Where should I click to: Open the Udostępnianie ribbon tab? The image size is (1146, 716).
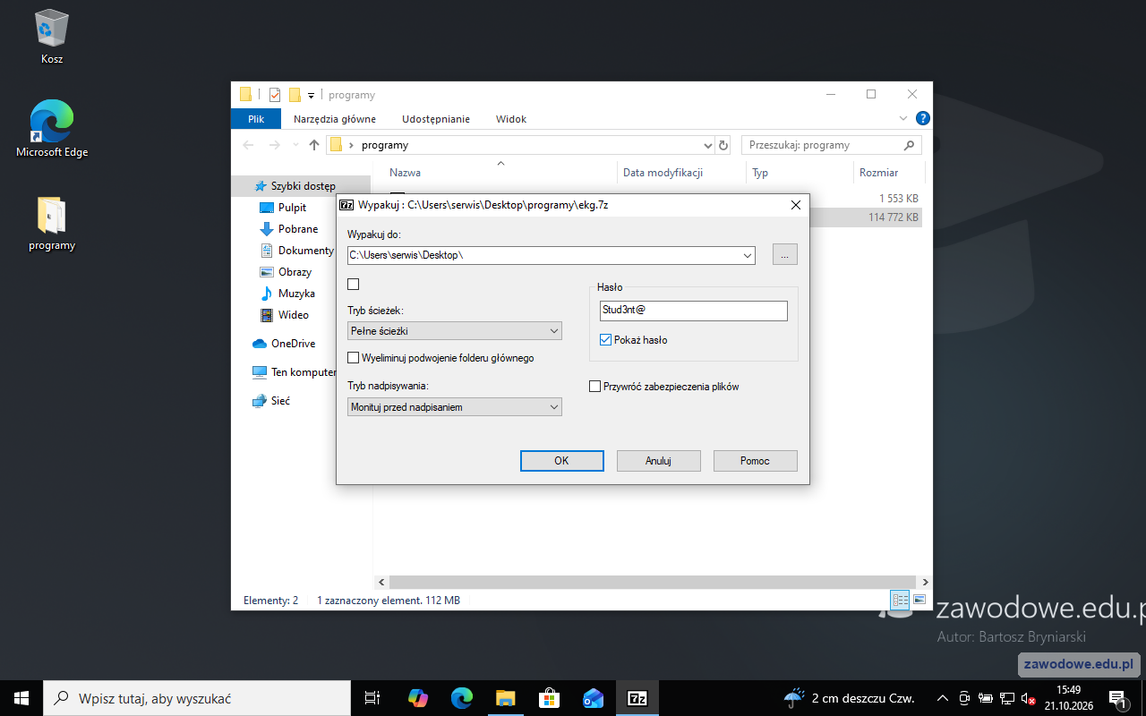pos(436,119)
